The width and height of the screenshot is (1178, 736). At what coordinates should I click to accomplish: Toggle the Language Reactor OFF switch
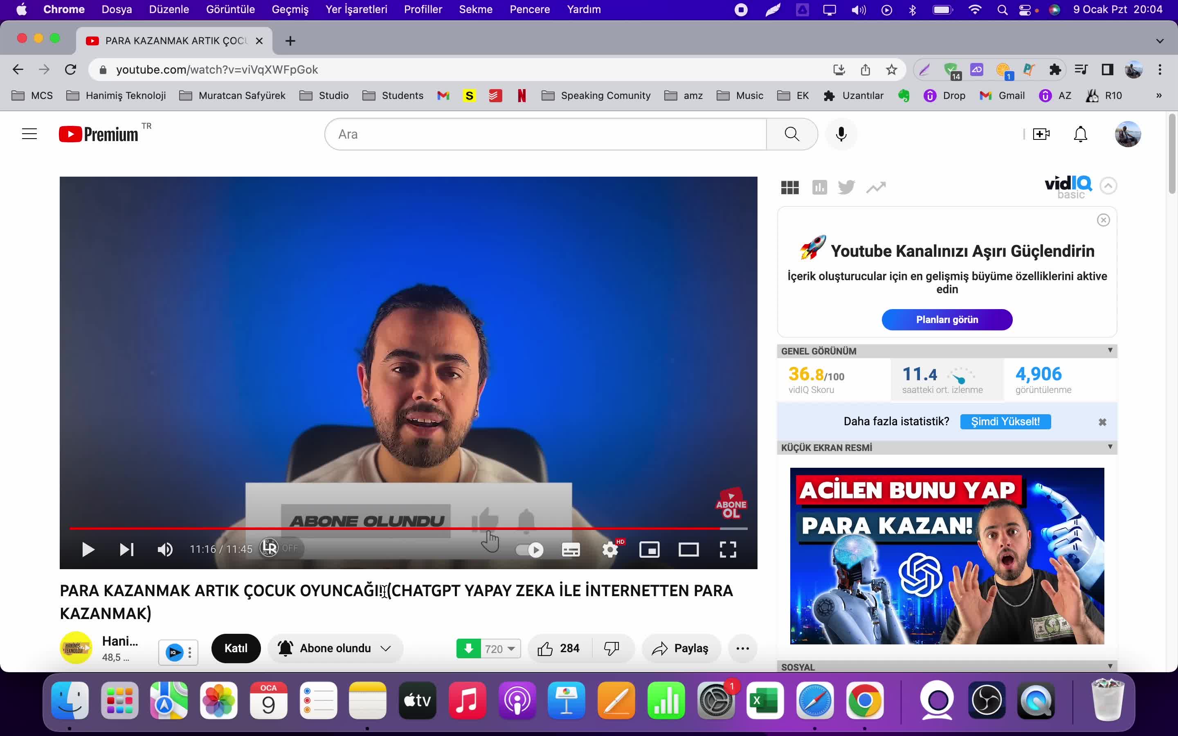(281, 549)
